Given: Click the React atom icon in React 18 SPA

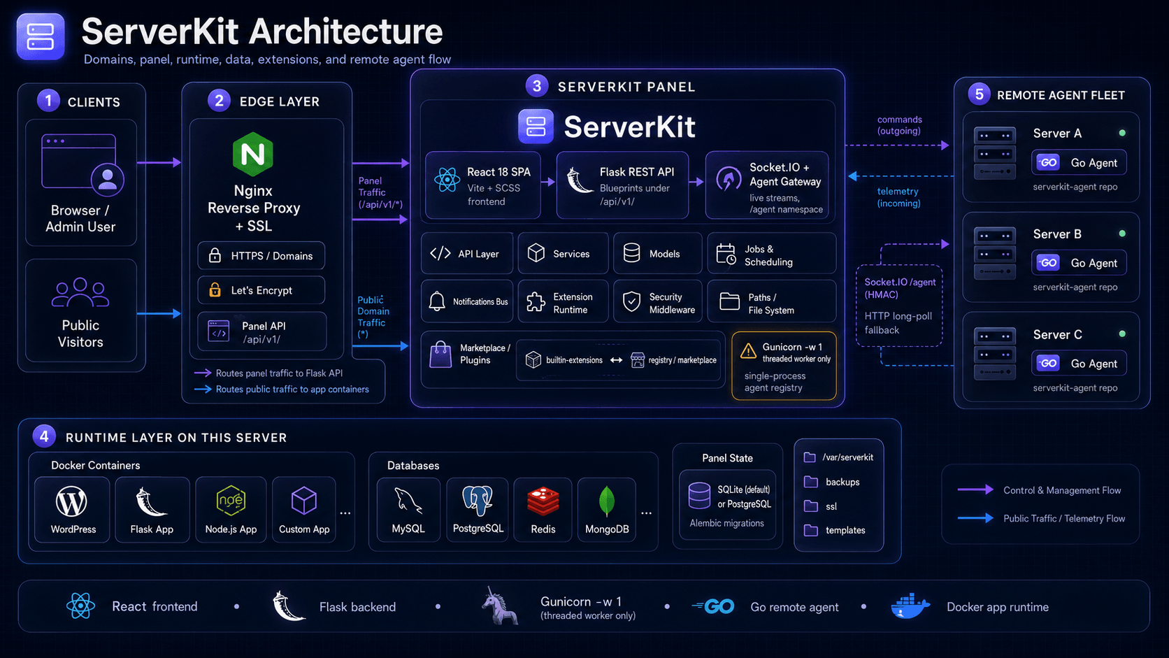Looking at the screenshot, I should click(x=447, y=180).
